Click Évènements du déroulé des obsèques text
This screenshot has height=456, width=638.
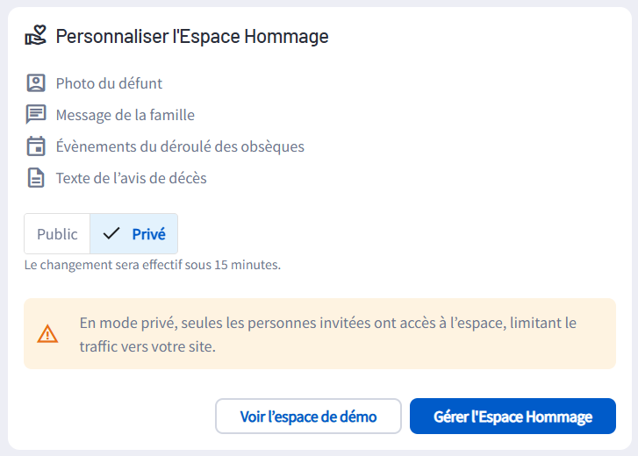coord(180,146)
